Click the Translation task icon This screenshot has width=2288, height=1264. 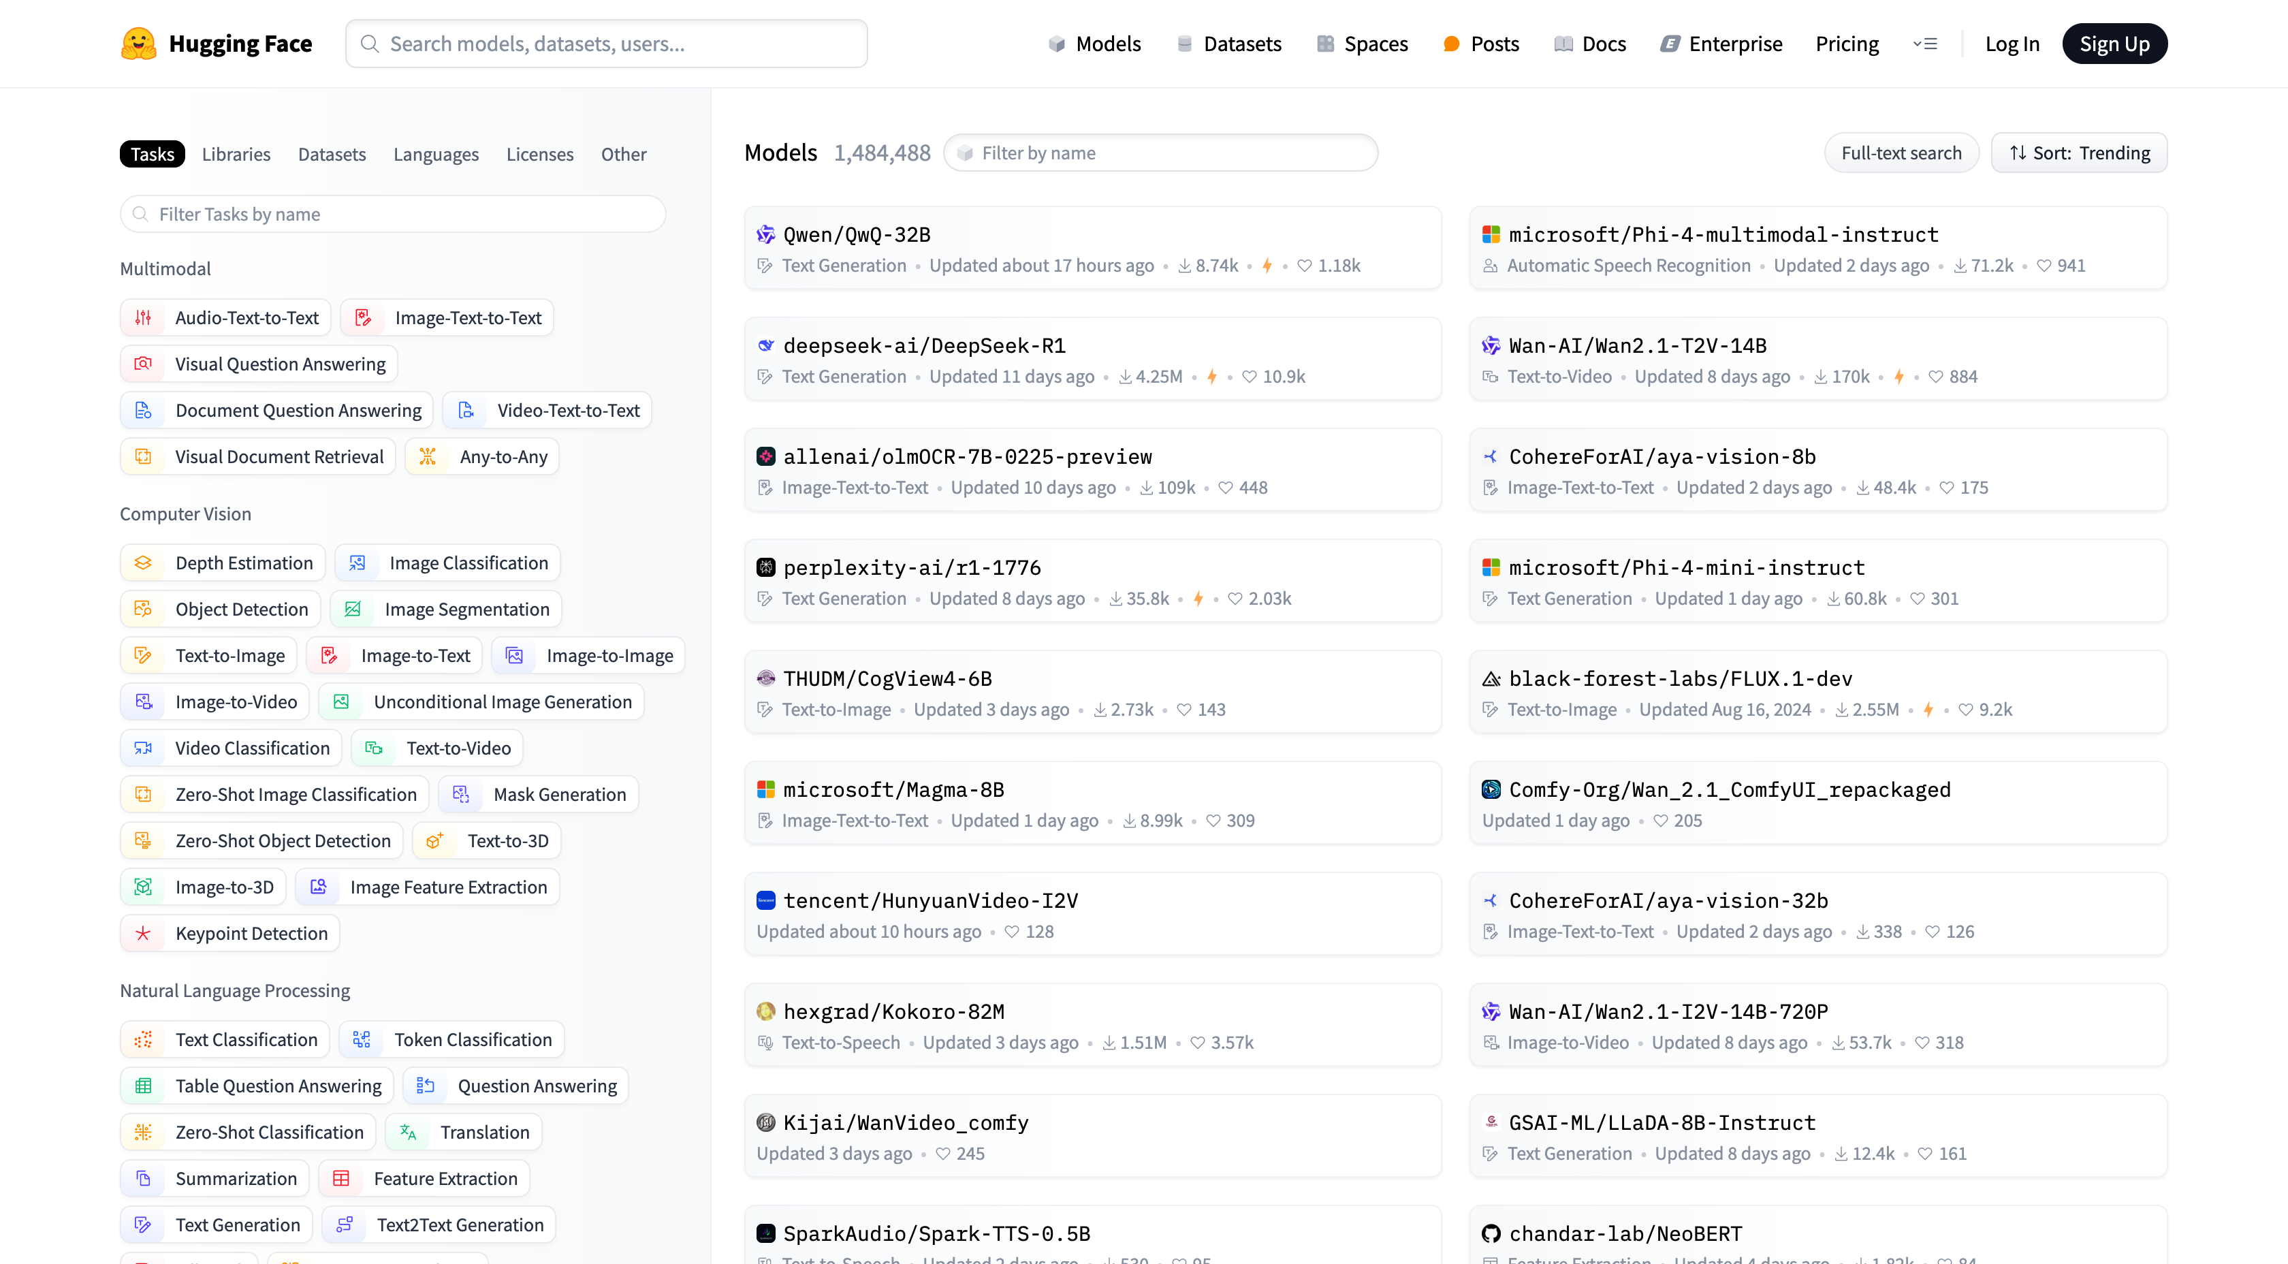pyautogui.click(x=409, y=1132)
